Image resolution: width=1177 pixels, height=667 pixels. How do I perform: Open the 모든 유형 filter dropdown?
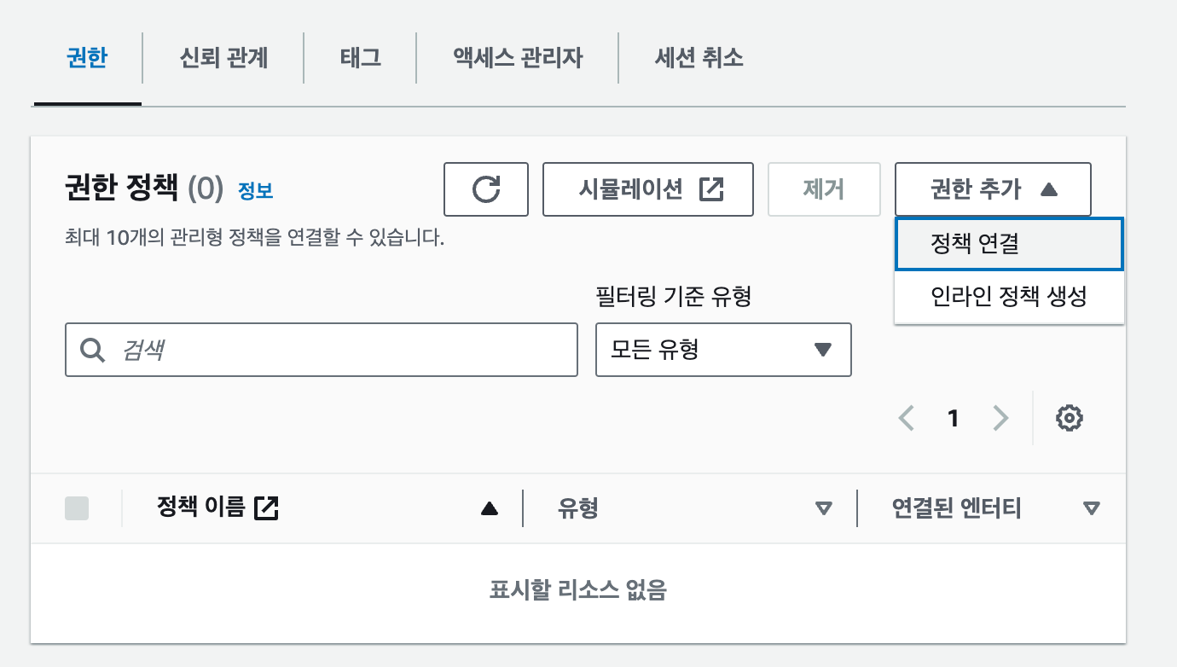(723, 350)
